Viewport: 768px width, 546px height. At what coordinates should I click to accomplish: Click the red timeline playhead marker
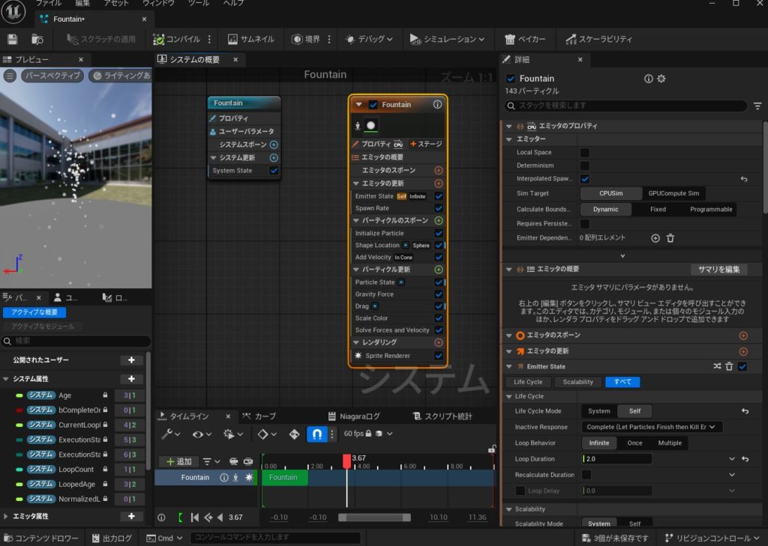click(x=346, y=461)
